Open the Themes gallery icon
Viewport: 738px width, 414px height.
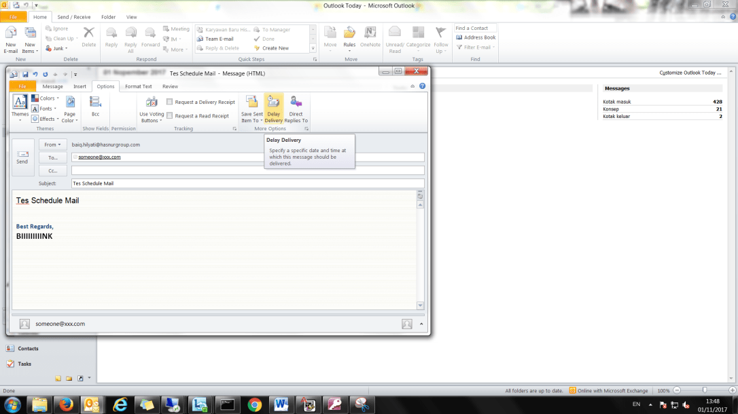(x=20, y=102)
